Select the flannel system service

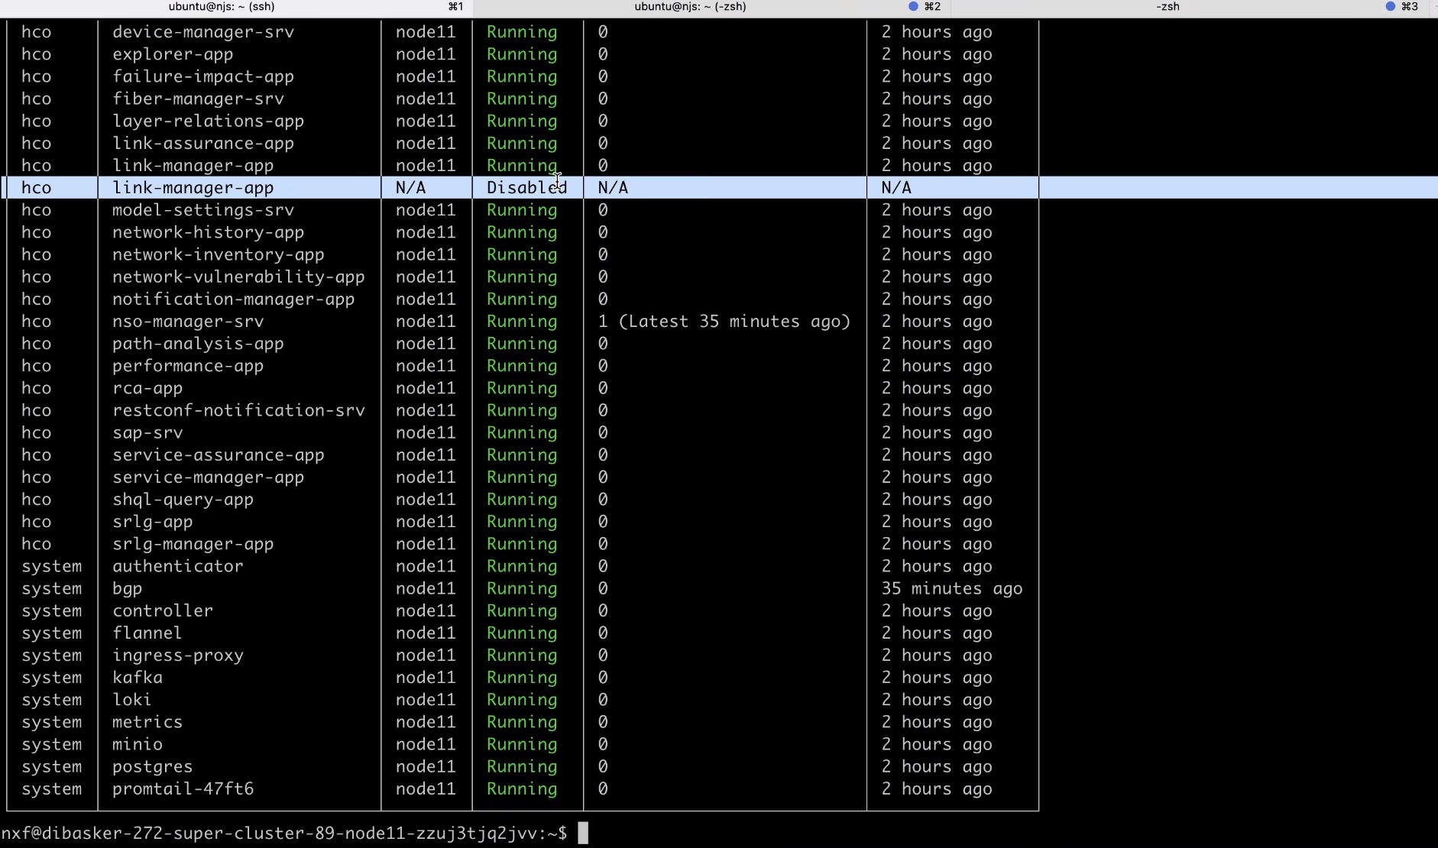(x=147, y=633)
